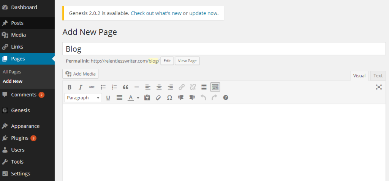This screenshot has width=389, height=181.
Task: Toggle strikethrough text formatting
Action: 92,87
